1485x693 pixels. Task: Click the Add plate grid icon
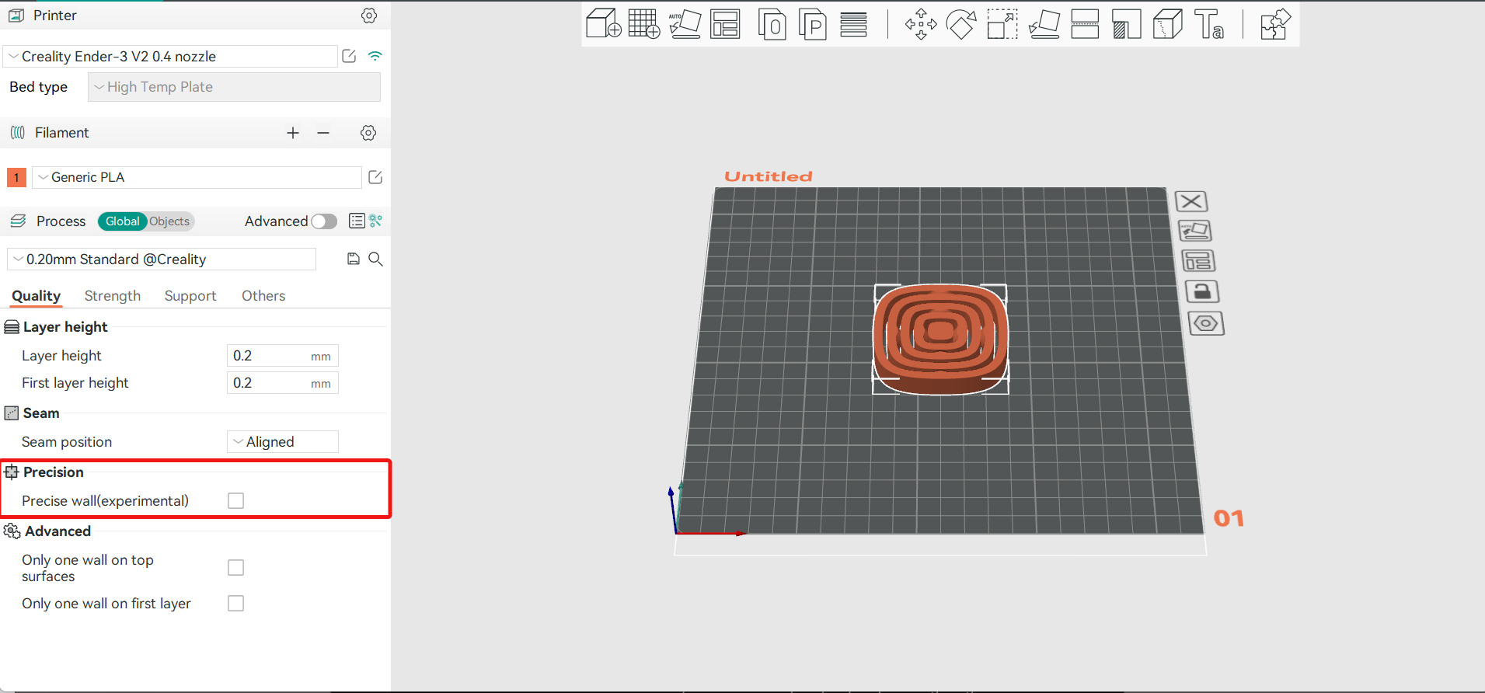(643, 24)
